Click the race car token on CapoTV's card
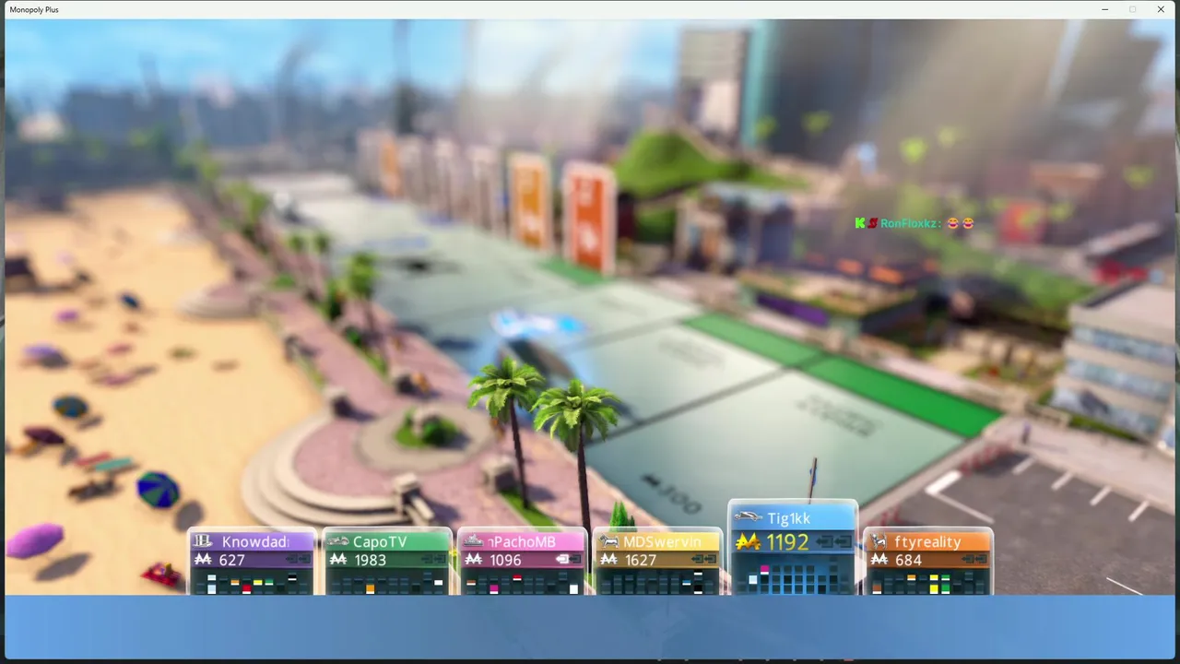The width and height of the screenshot is (1180, 664). [x=338, y=541]
